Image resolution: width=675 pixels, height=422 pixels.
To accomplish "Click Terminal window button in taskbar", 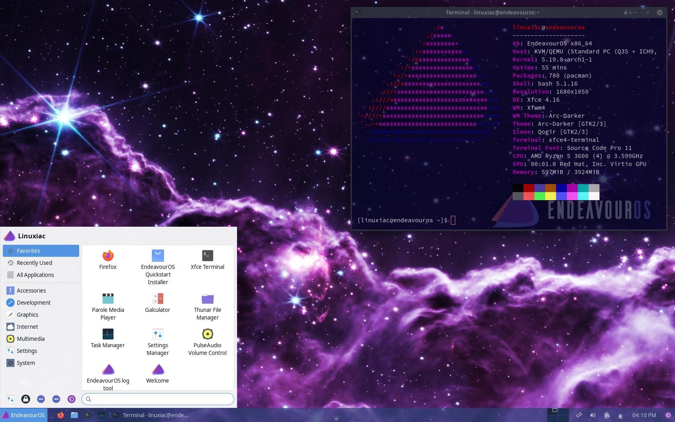I will pos(151,415).
